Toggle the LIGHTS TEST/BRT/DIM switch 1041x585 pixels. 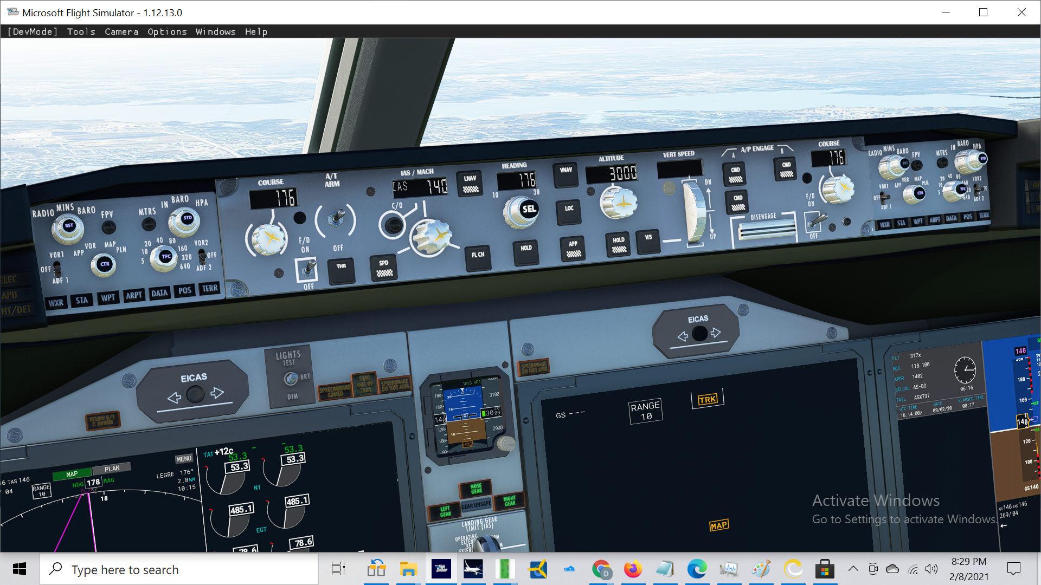tap(291, 378)
